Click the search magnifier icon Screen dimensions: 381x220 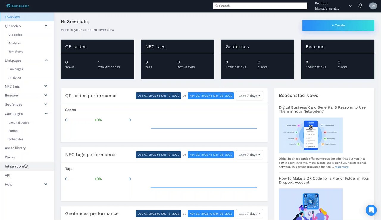click(x=216, y=6)
